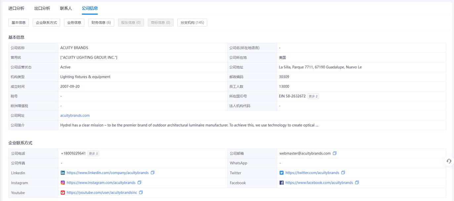Copy the company email address
454x201 pixels.
(335, 153)
